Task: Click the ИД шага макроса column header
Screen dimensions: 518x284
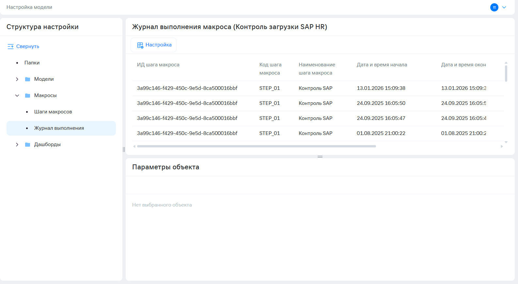Action: (158, 65)
